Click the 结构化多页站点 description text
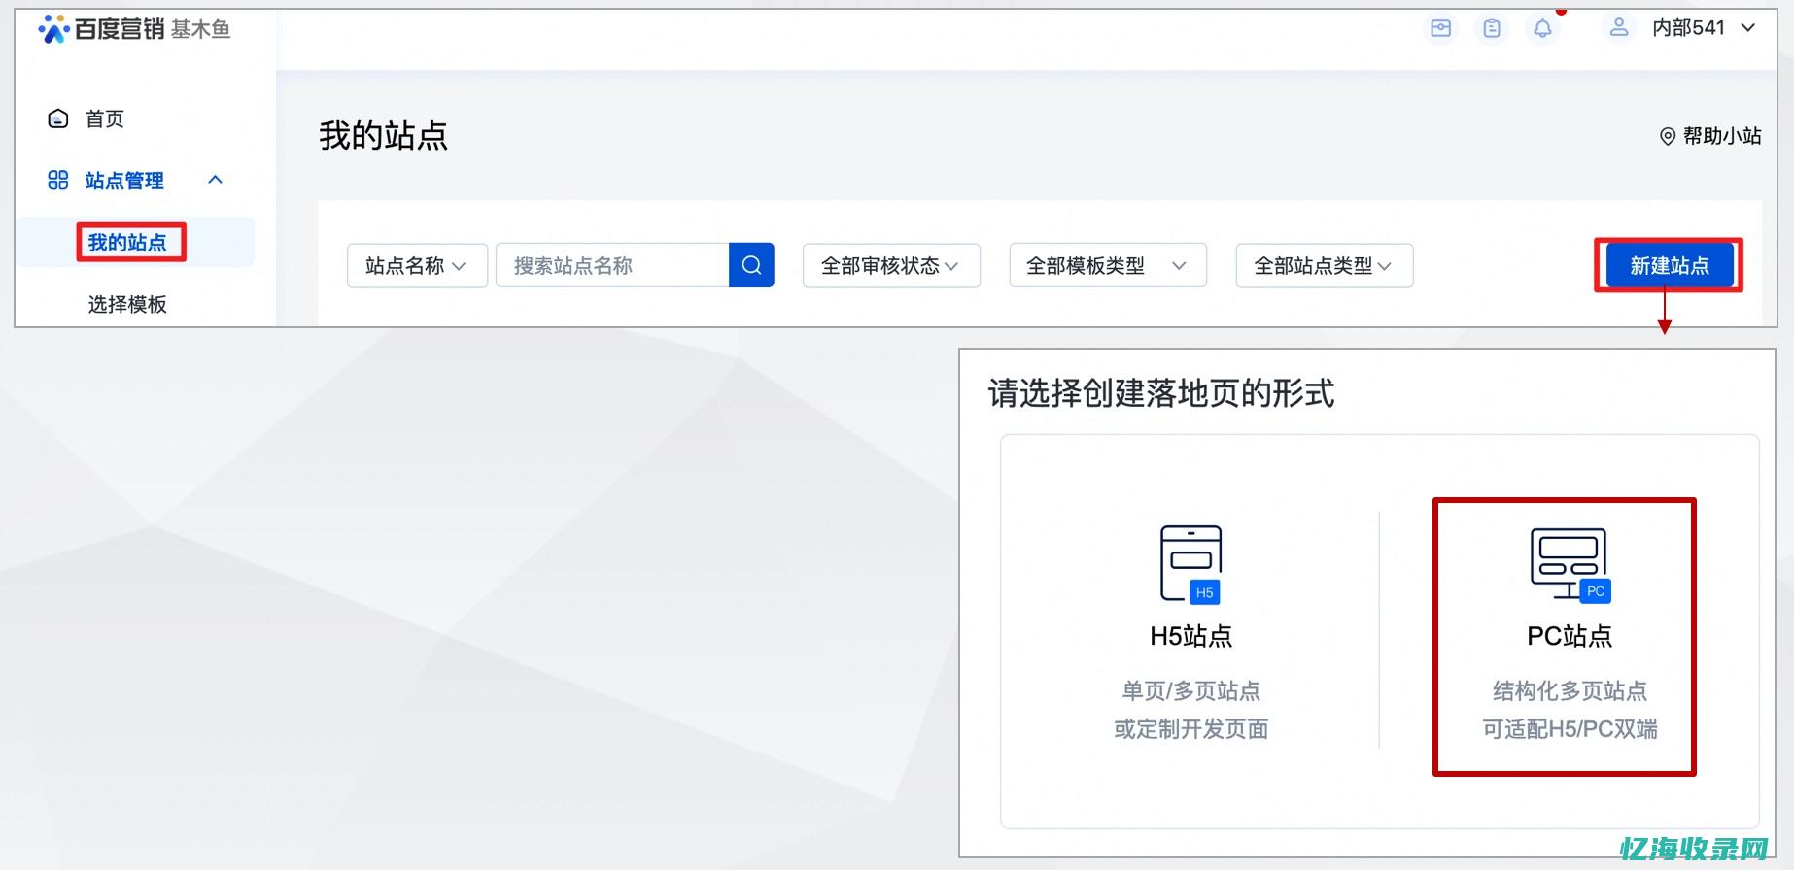The height and width of the screenshot is (870, 1794). pos(1570,691)
